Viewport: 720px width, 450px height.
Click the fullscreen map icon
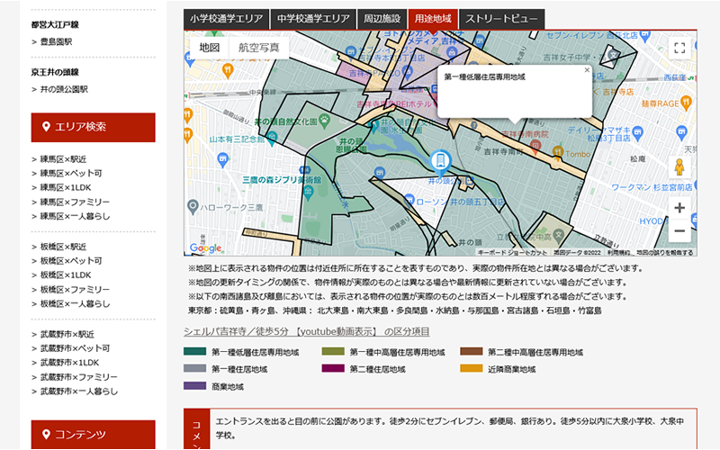tap(679, 49)
